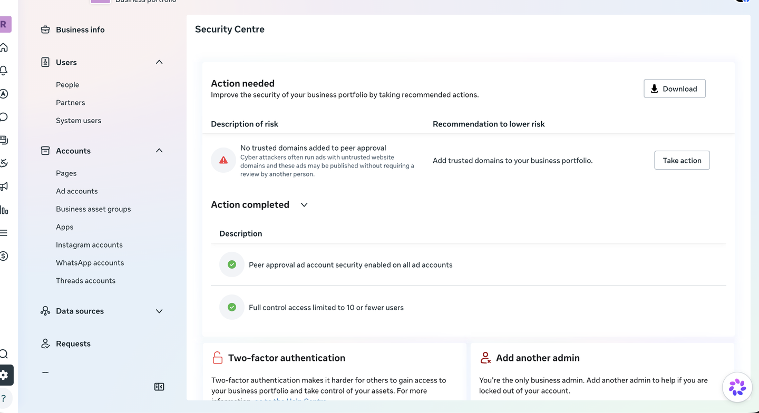Open Ads megaphone icon in rail
This screenshot has width=759, height=413.
tap(4, 186)
